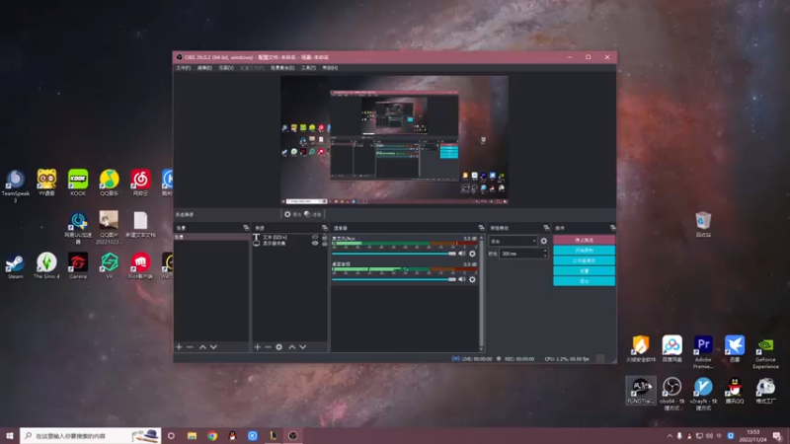Move the source up in the Sources panel

tap(291, 347)
